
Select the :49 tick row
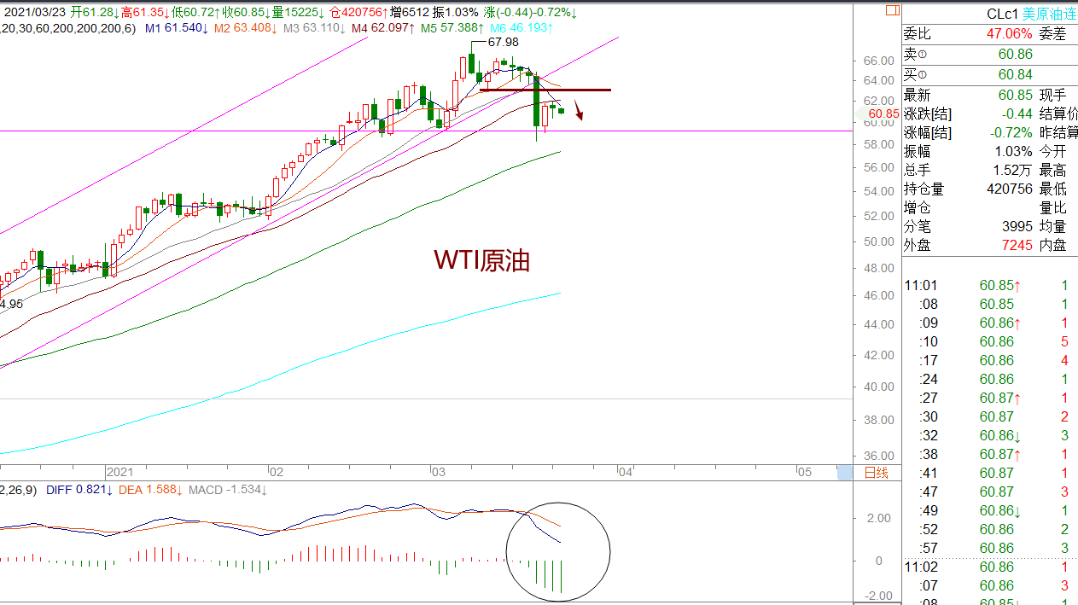(990, 511)
